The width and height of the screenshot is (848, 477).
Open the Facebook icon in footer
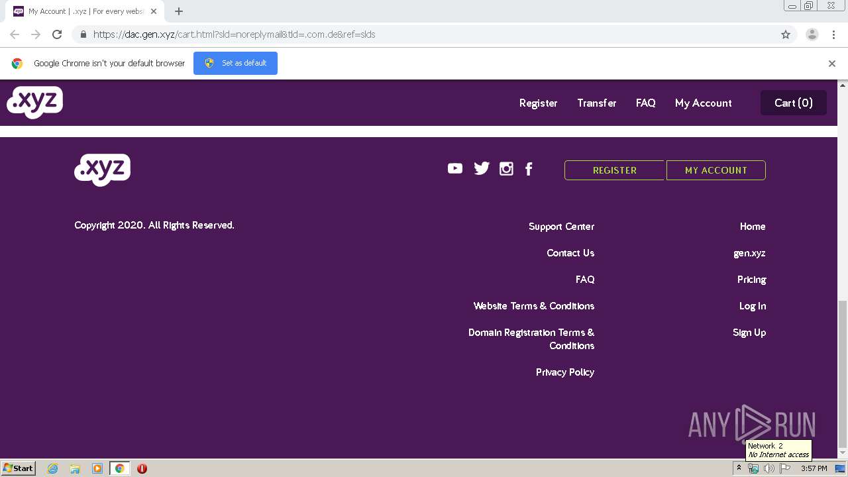pyautogui.click(x=529, y=169)
